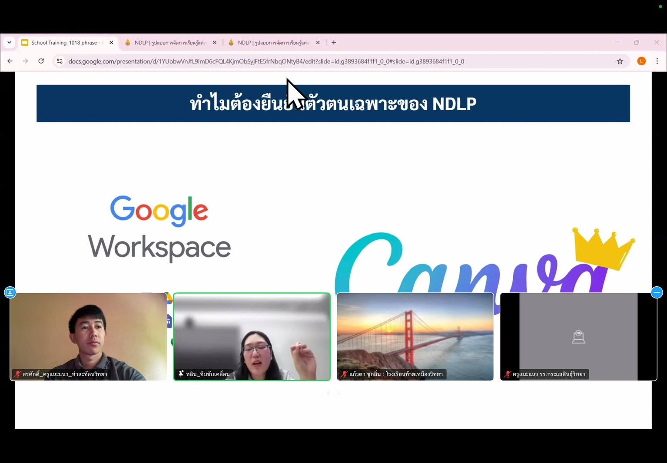Open the orange L profile avatar

pos(641,61)
